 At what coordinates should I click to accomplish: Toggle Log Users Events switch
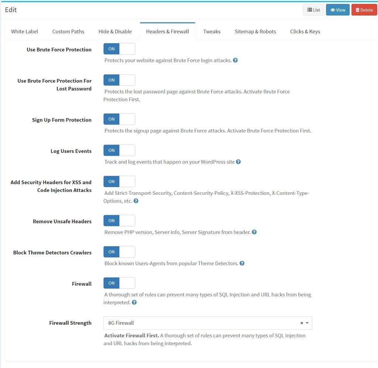coord(119,150)
